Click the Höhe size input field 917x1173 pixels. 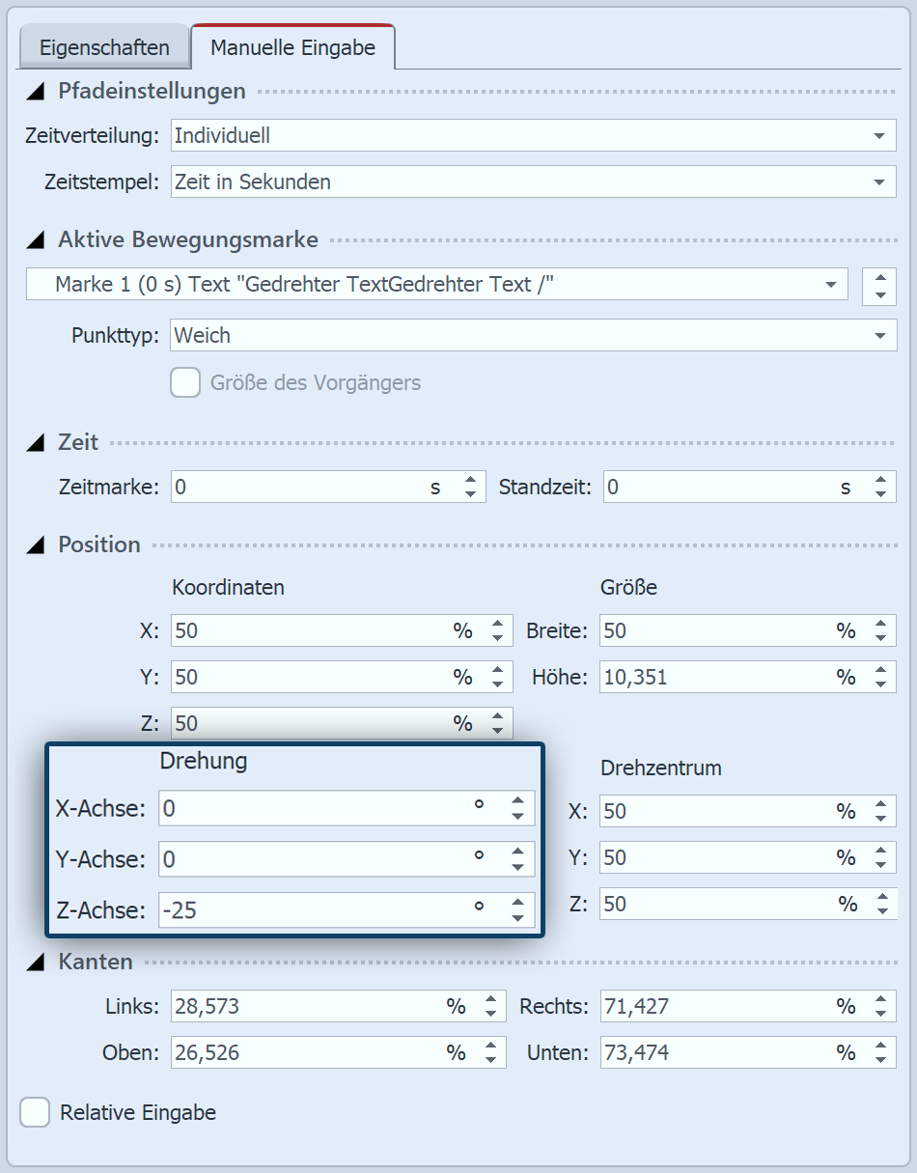714,678
